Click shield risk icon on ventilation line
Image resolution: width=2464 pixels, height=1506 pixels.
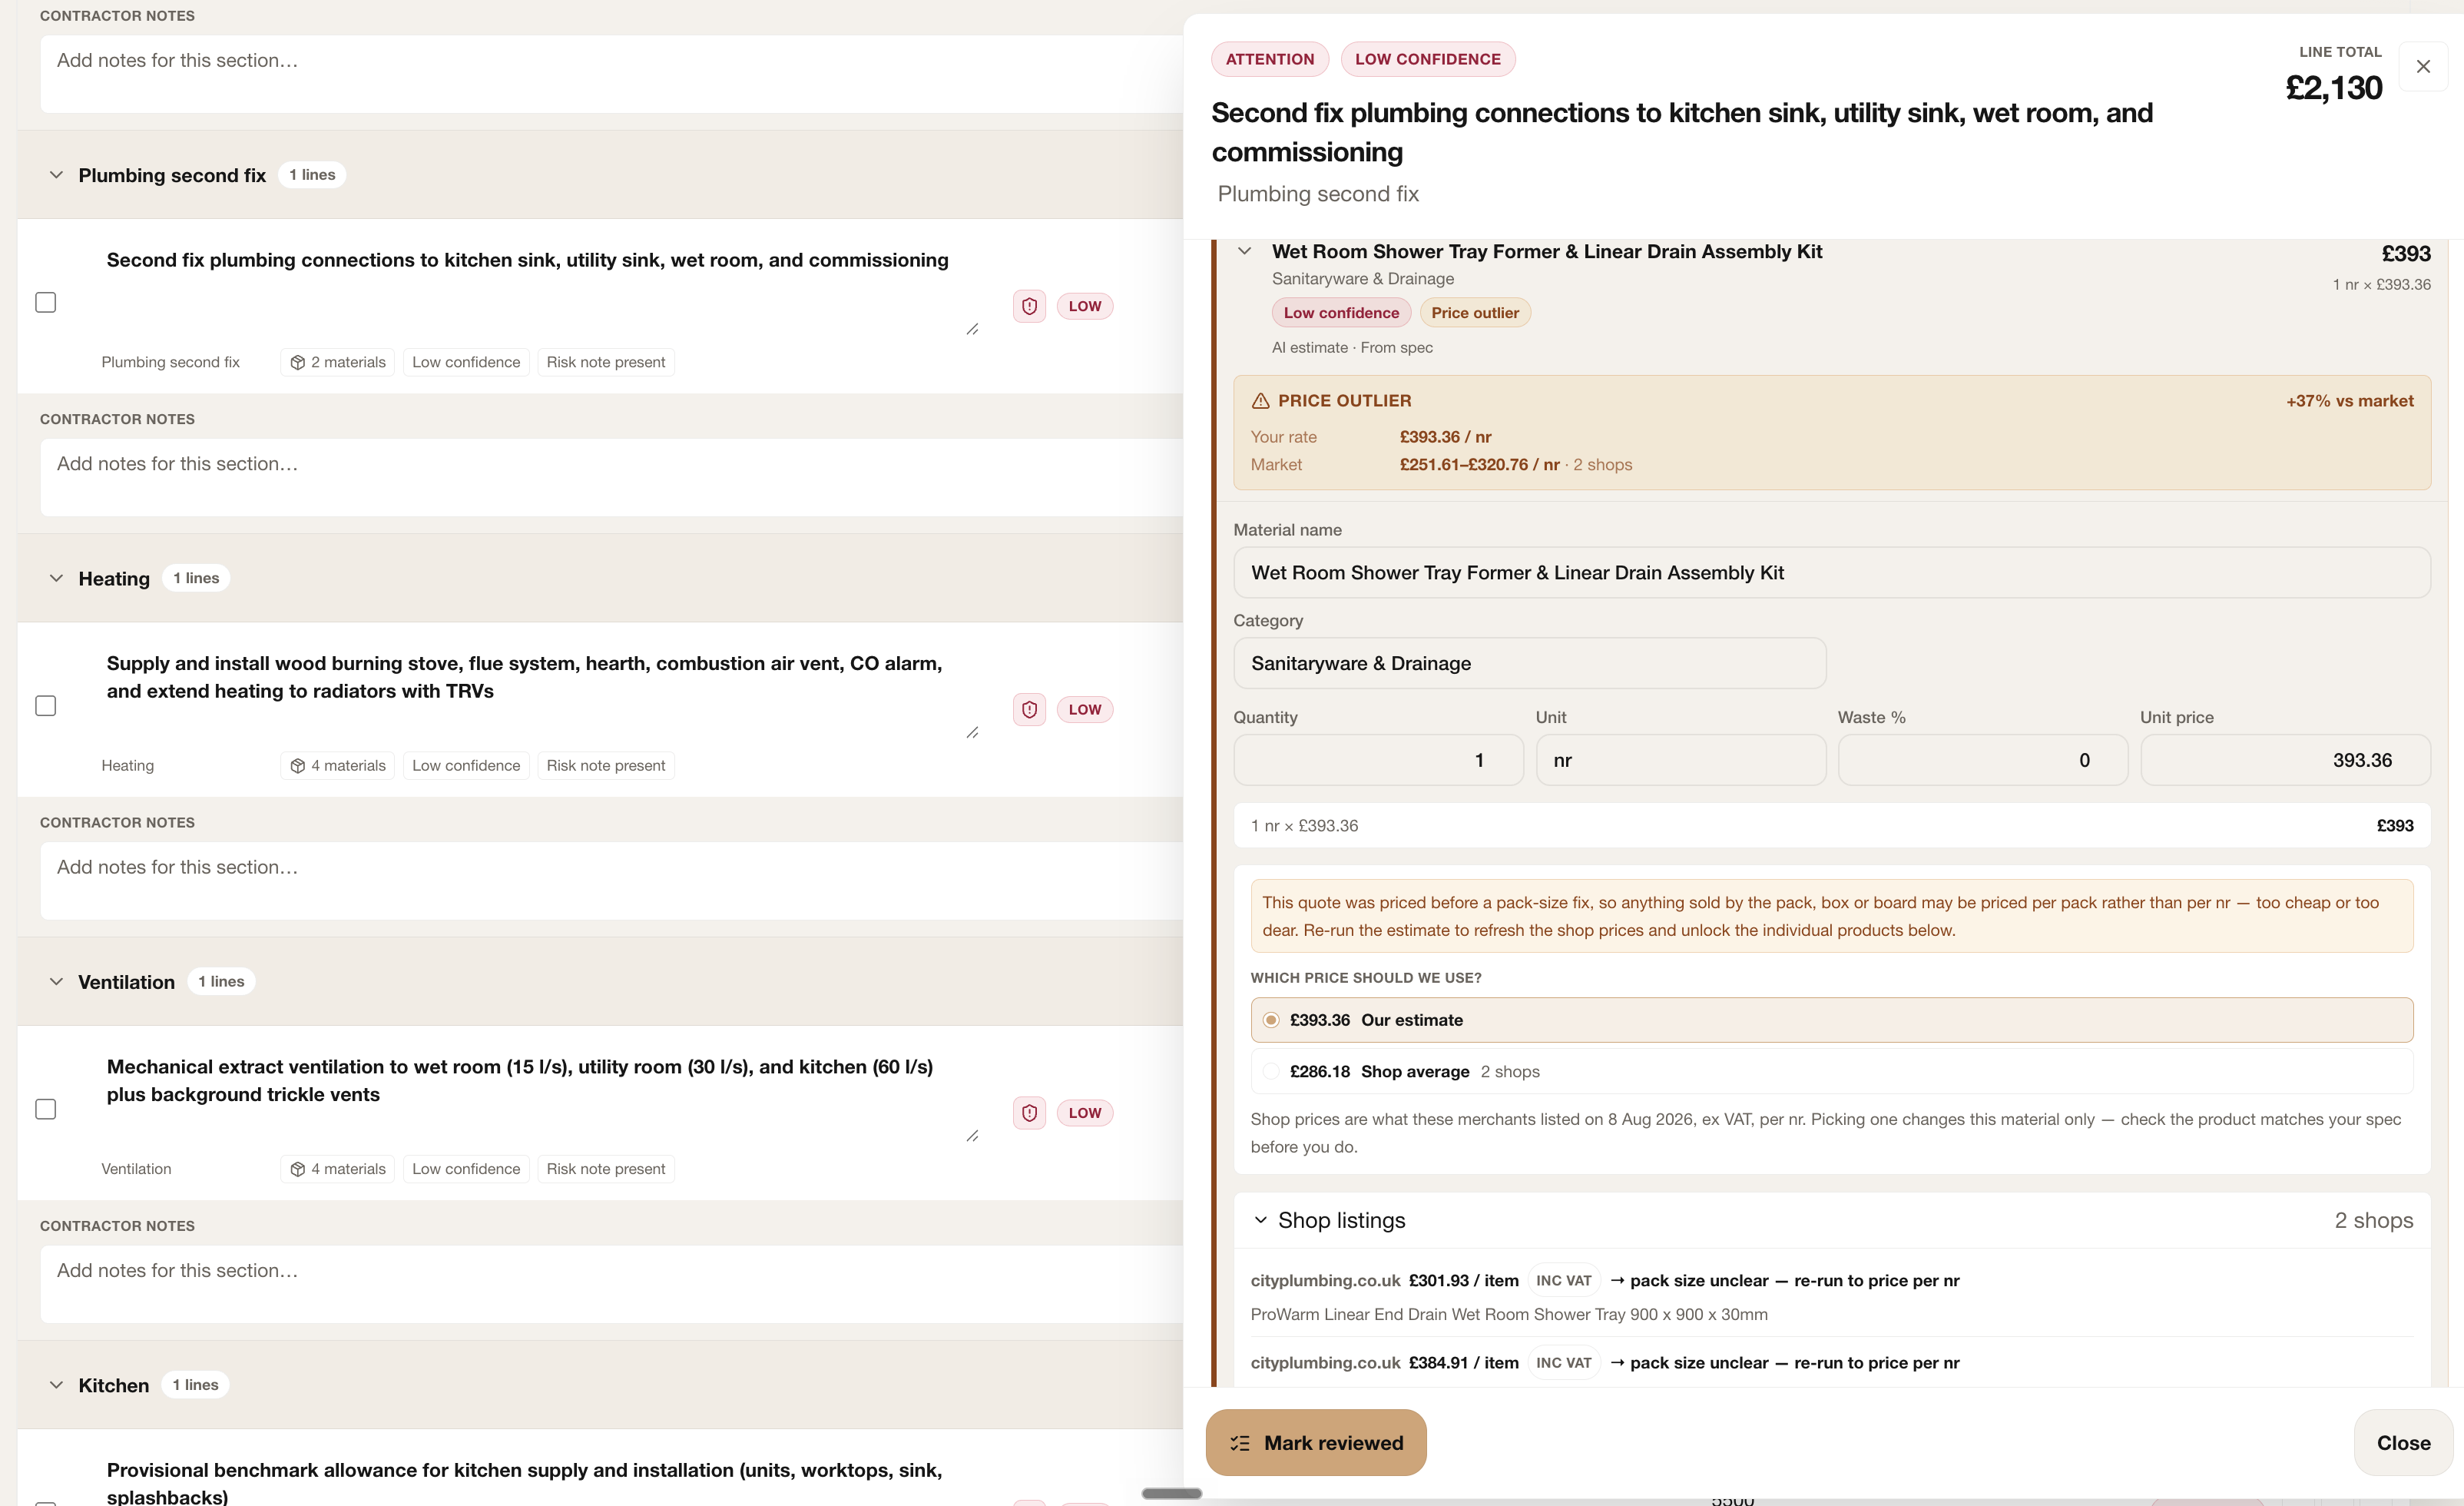(x=1029, y=1113)
